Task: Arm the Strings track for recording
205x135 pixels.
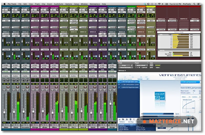Action: click(x=114, y=87)
